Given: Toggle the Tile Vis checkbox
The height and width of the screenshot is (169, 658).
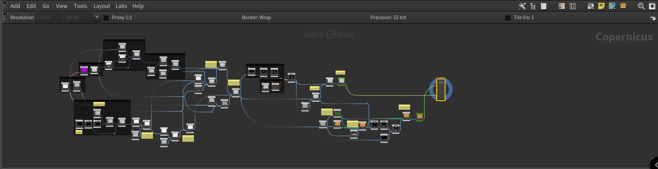Looking at the screenshot, I should [508, 18].
